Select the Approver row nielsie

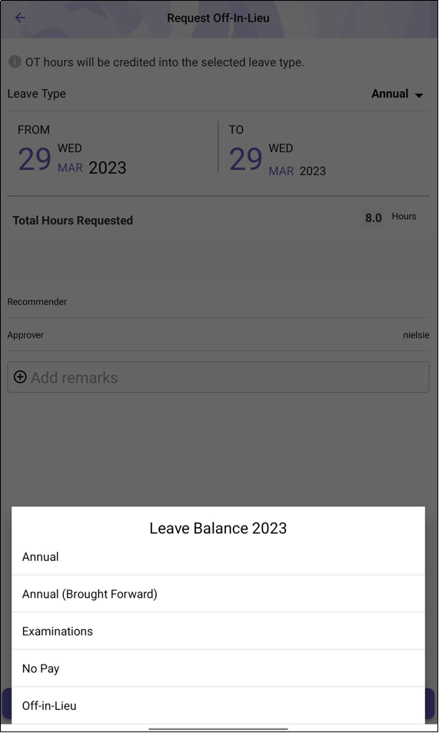click(218, 335)
